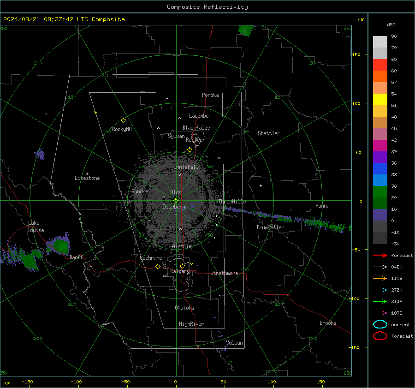The image size is (415, 388).
Task: Click the yellow diamond marker above Calgary
Action: click(182, 266)
